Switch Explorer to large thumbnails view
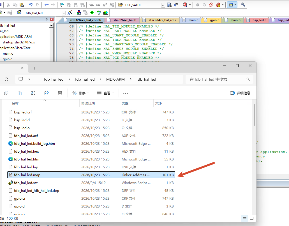The image size is (289, 226). click(x=252, y=219)
